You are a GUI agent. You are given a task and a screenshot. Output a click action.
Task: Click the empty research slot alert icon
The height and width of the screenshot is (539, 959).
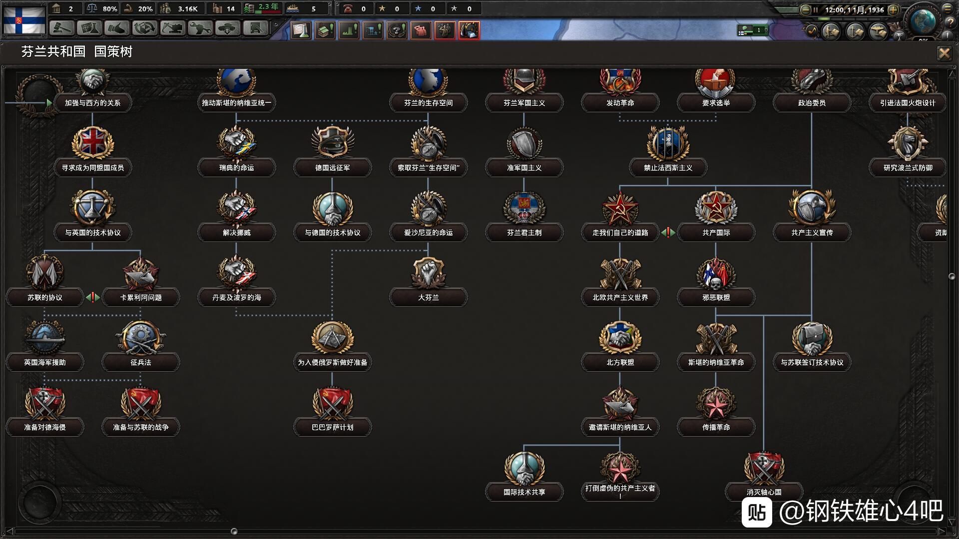301,30
